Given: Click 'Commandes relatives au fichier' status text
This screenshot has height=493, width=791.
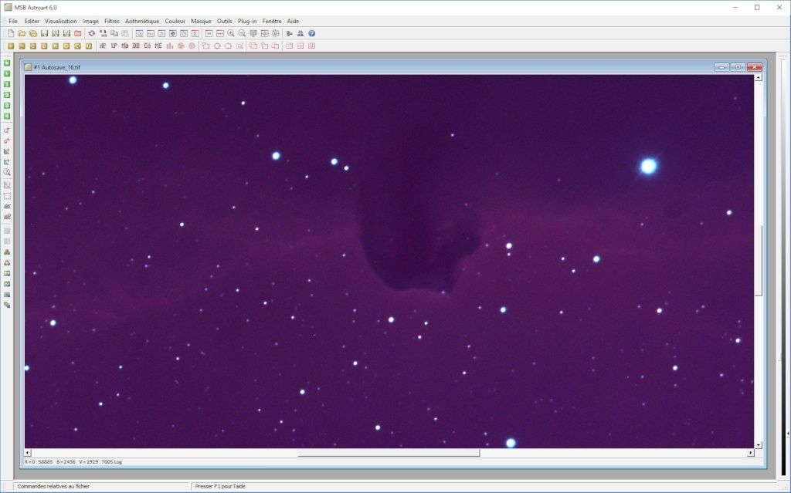Looking at the screenshot, I should tap(53, 487).
